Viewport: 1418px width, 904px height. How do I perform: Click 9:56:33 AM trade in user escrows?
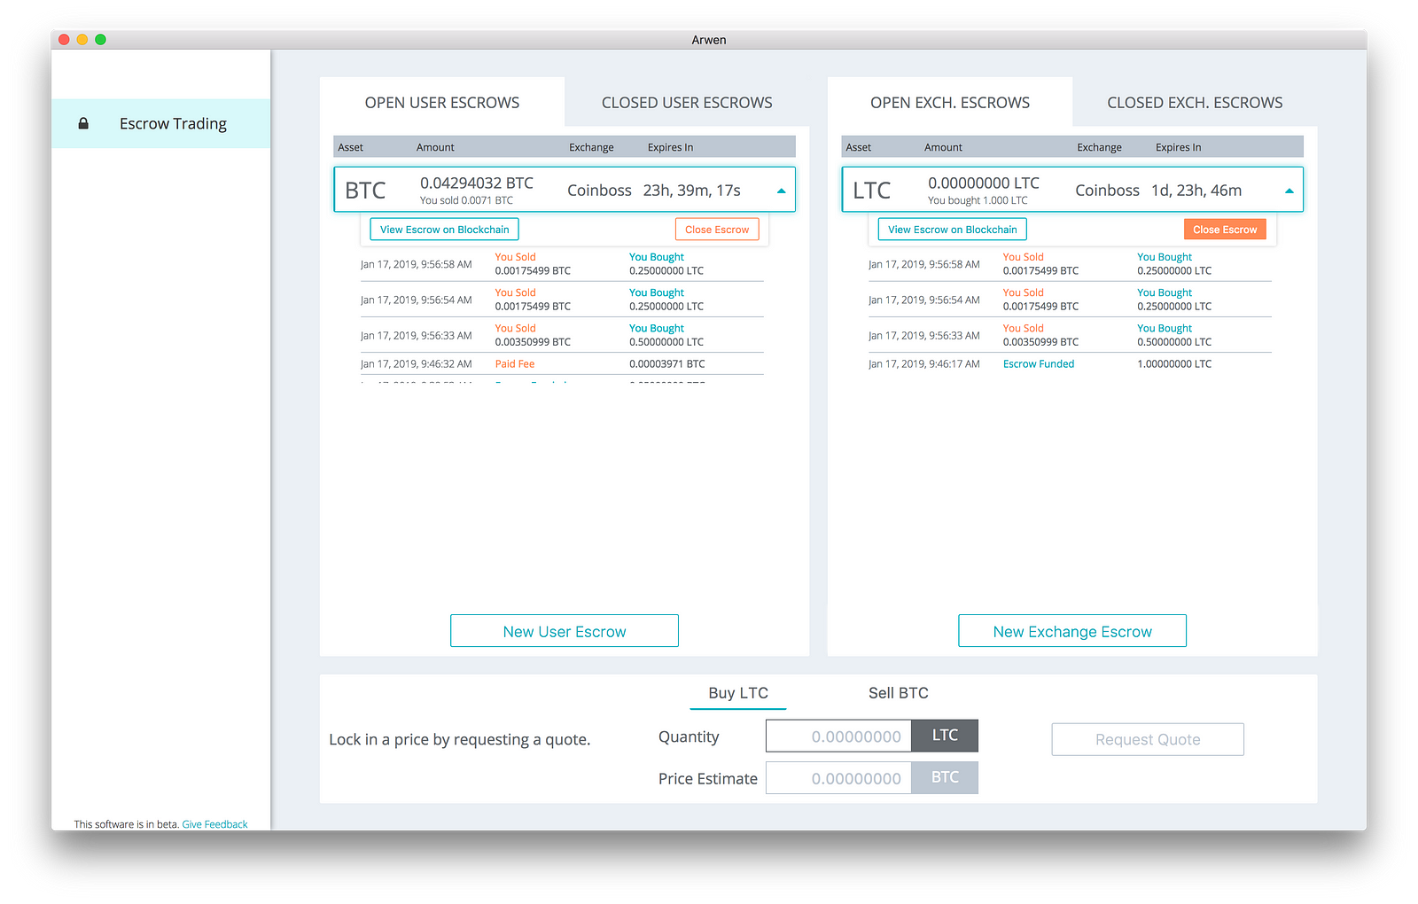(562, 335)
